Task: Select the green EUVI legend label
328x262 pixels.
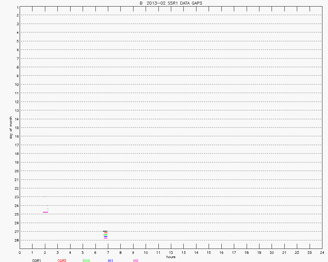Action: 87,261
